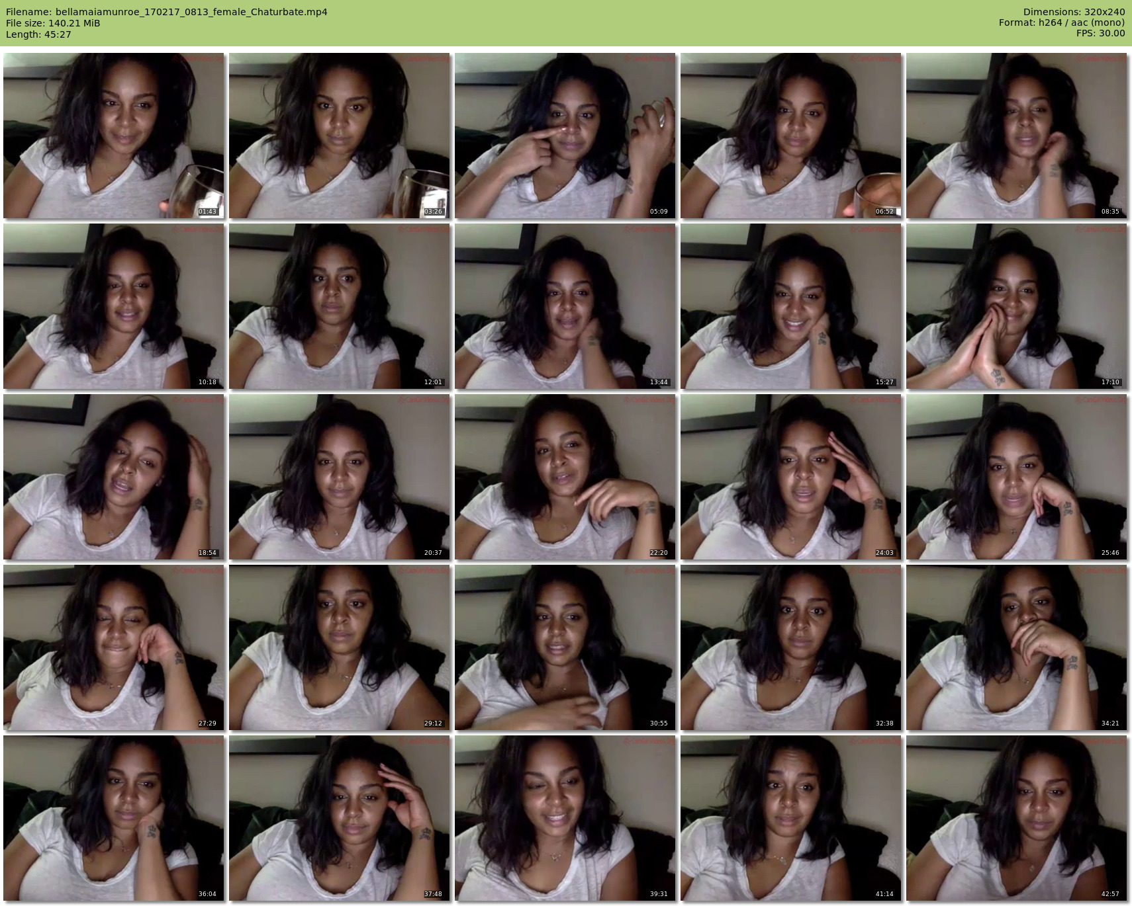The width and height of the screenshot is (1132, 906).
Task: Pick the preview frame at 24:03
Action: [791, 477]
